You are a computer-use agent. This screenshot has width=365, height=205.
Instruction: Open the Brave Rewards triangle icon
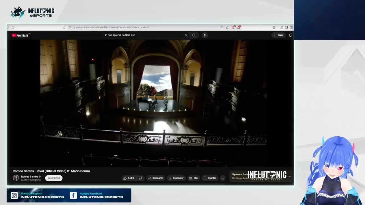(239, 27)
